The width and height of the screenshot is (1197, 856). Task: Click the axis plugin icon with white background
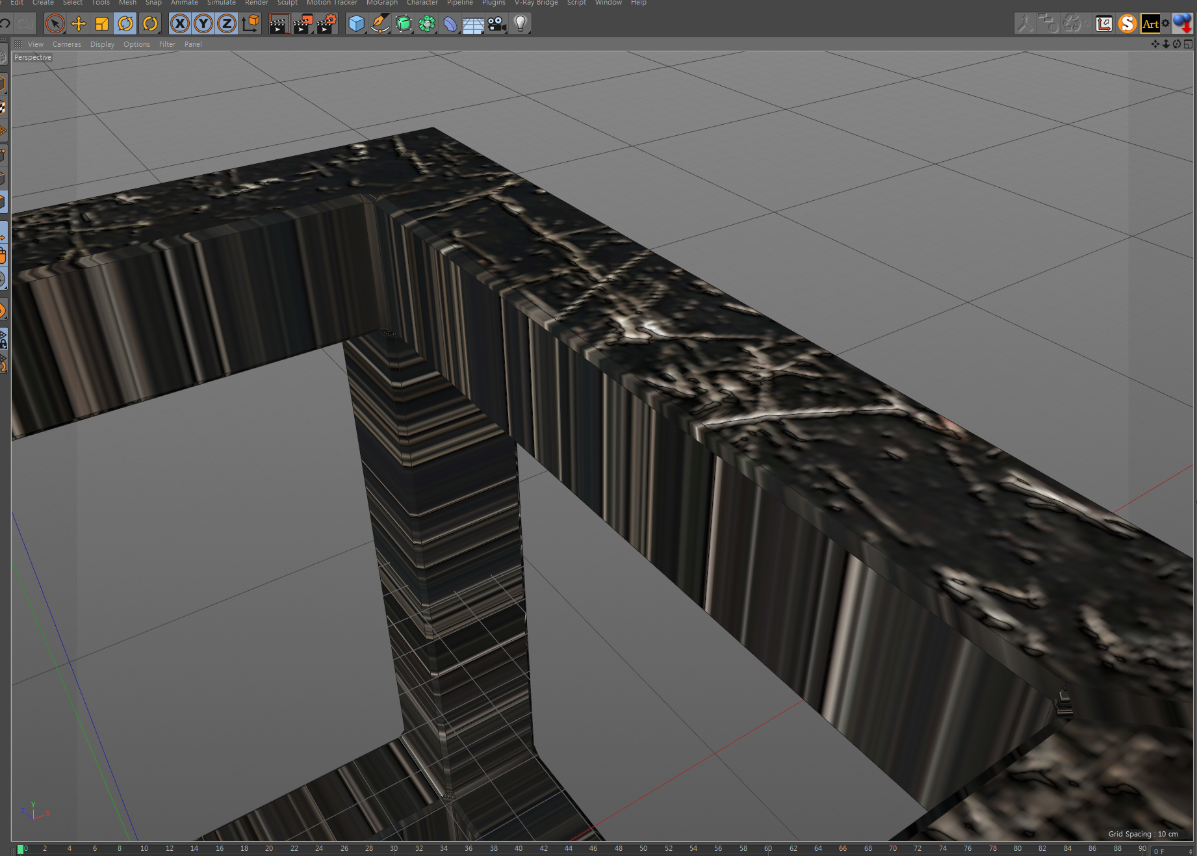pos(1104,24)
